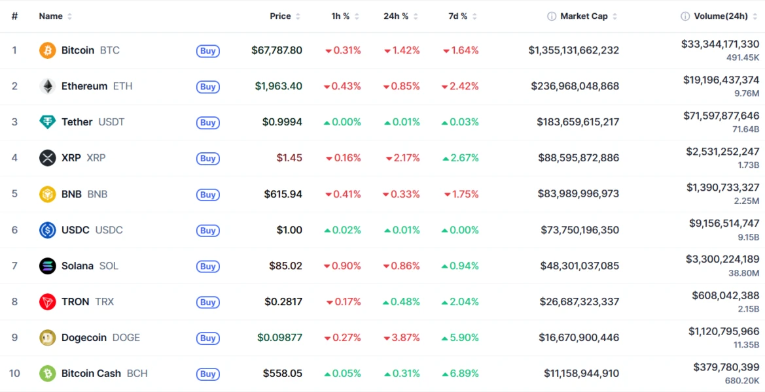Click the TRON logo icon
This screenshot has width=765, height=392.
click(x=48, y=302)
